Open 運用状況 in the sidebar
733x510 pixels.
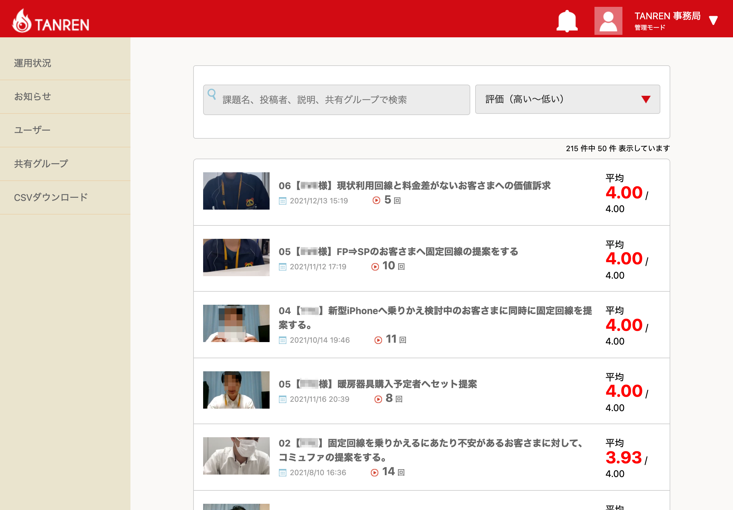(33, 63)
